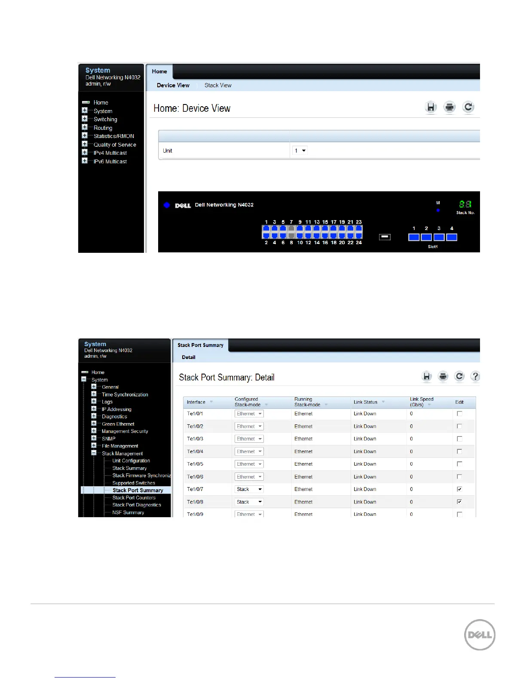Click Slot1 port 4 on device view
526x681 pixels.
pos(452,237)
